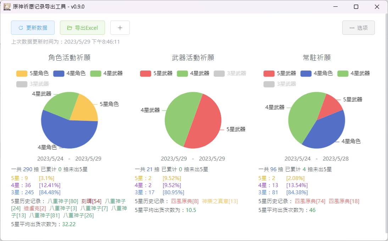Viewport: 388px width, 241px height.
Task: Open the 选项 options button
Action: pyautogui.click(x=358, y=28)
